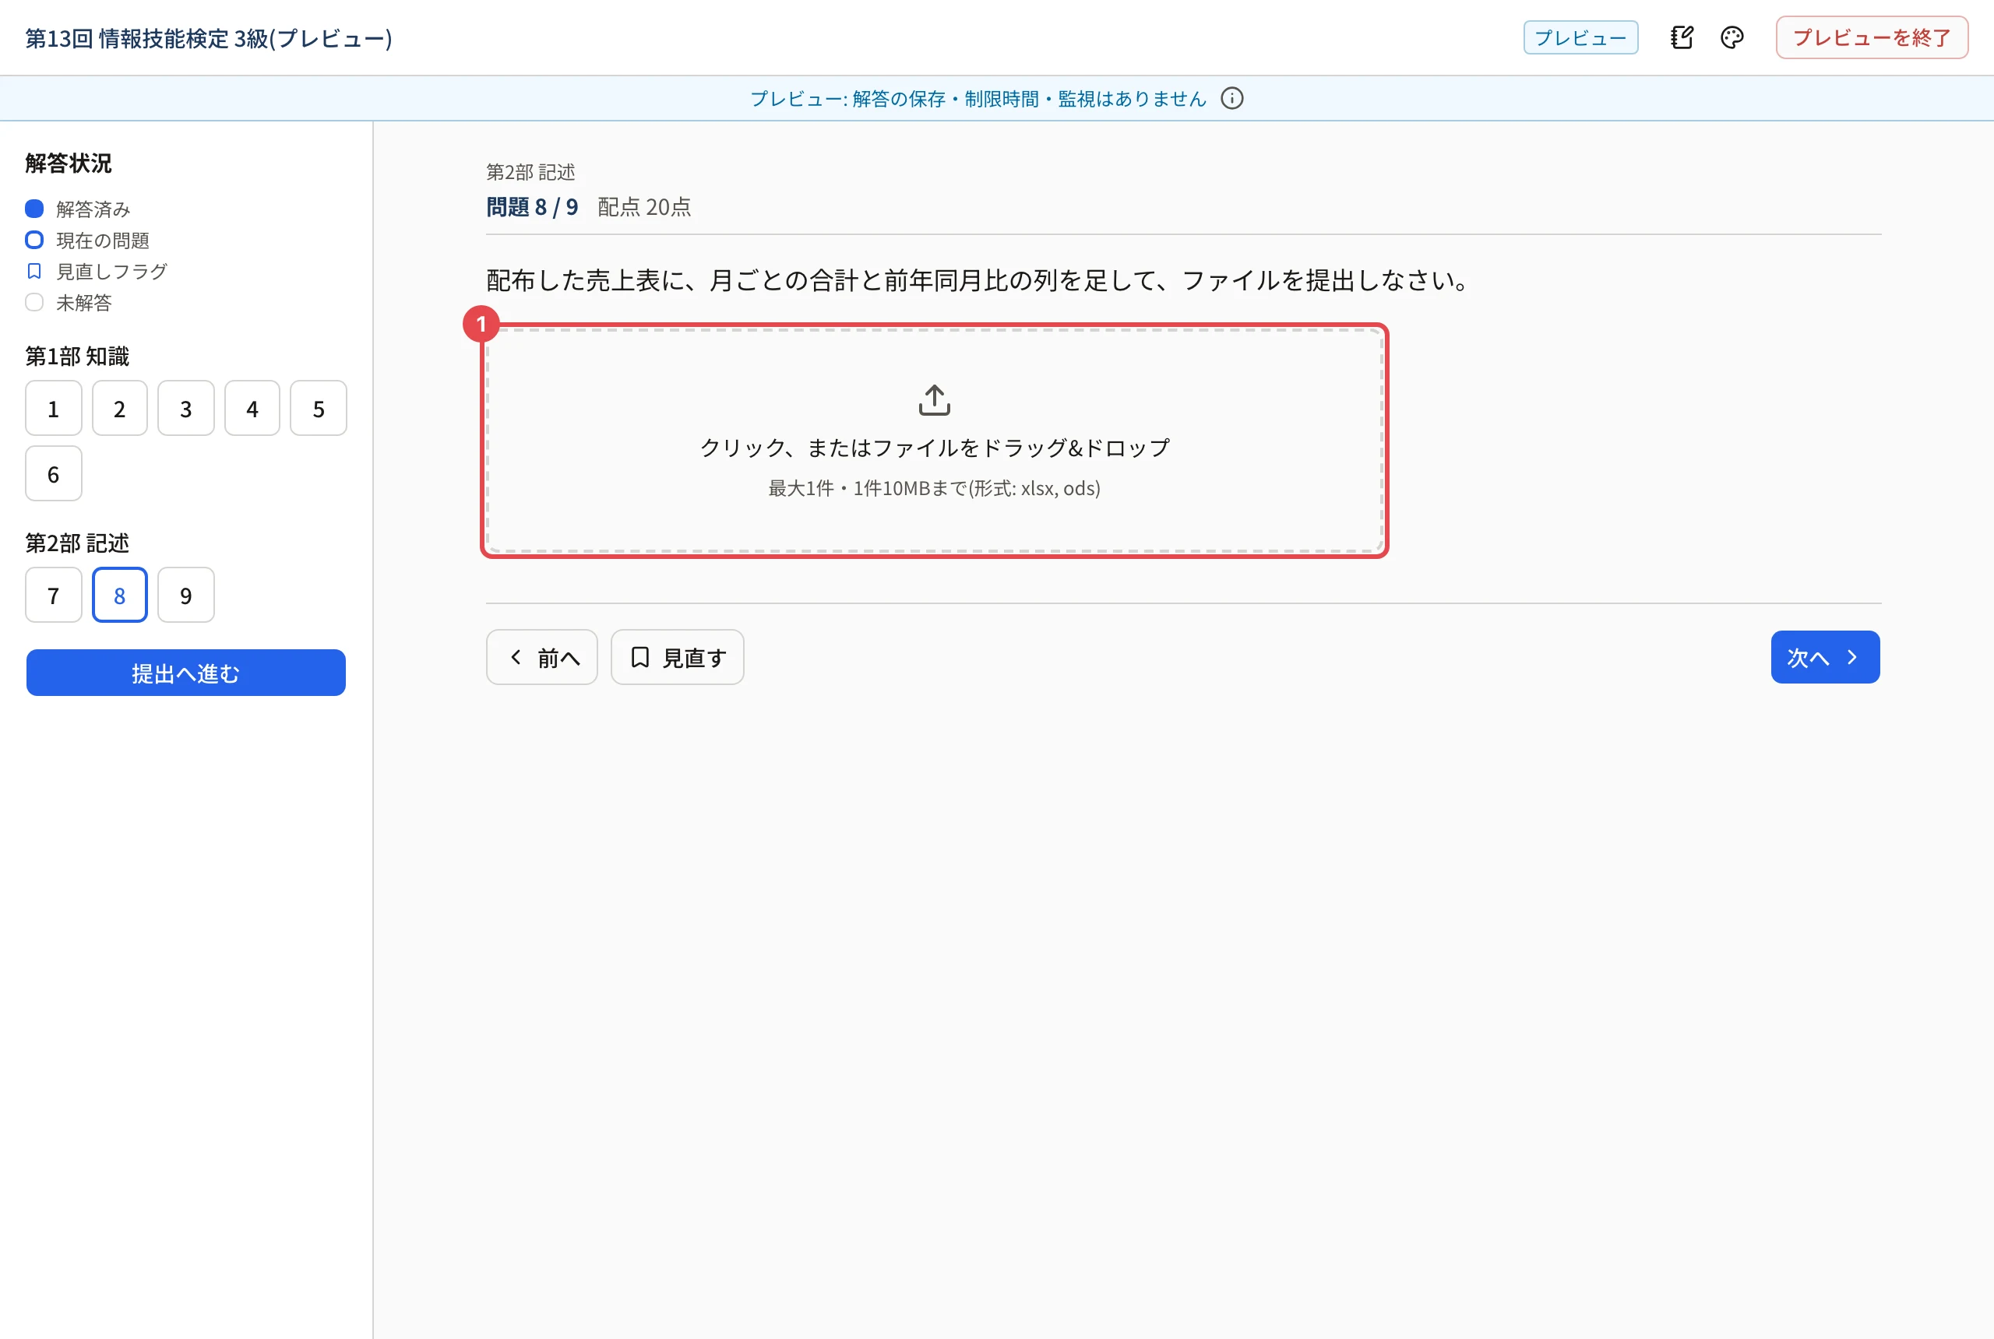
Task: Click the 解答済み legend label
Action: [93, 209]
